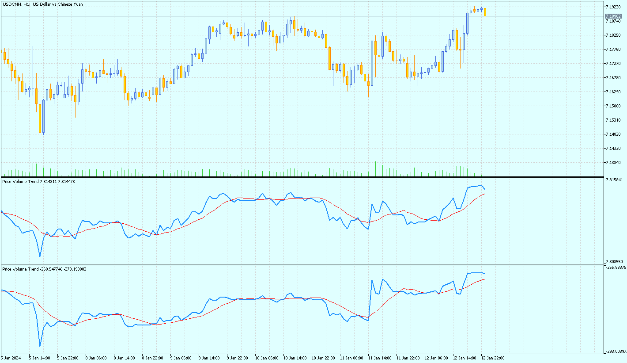Screen dimensions: 627x363
Task: Click the current price label 7.18902
Action: pos(614,16)
